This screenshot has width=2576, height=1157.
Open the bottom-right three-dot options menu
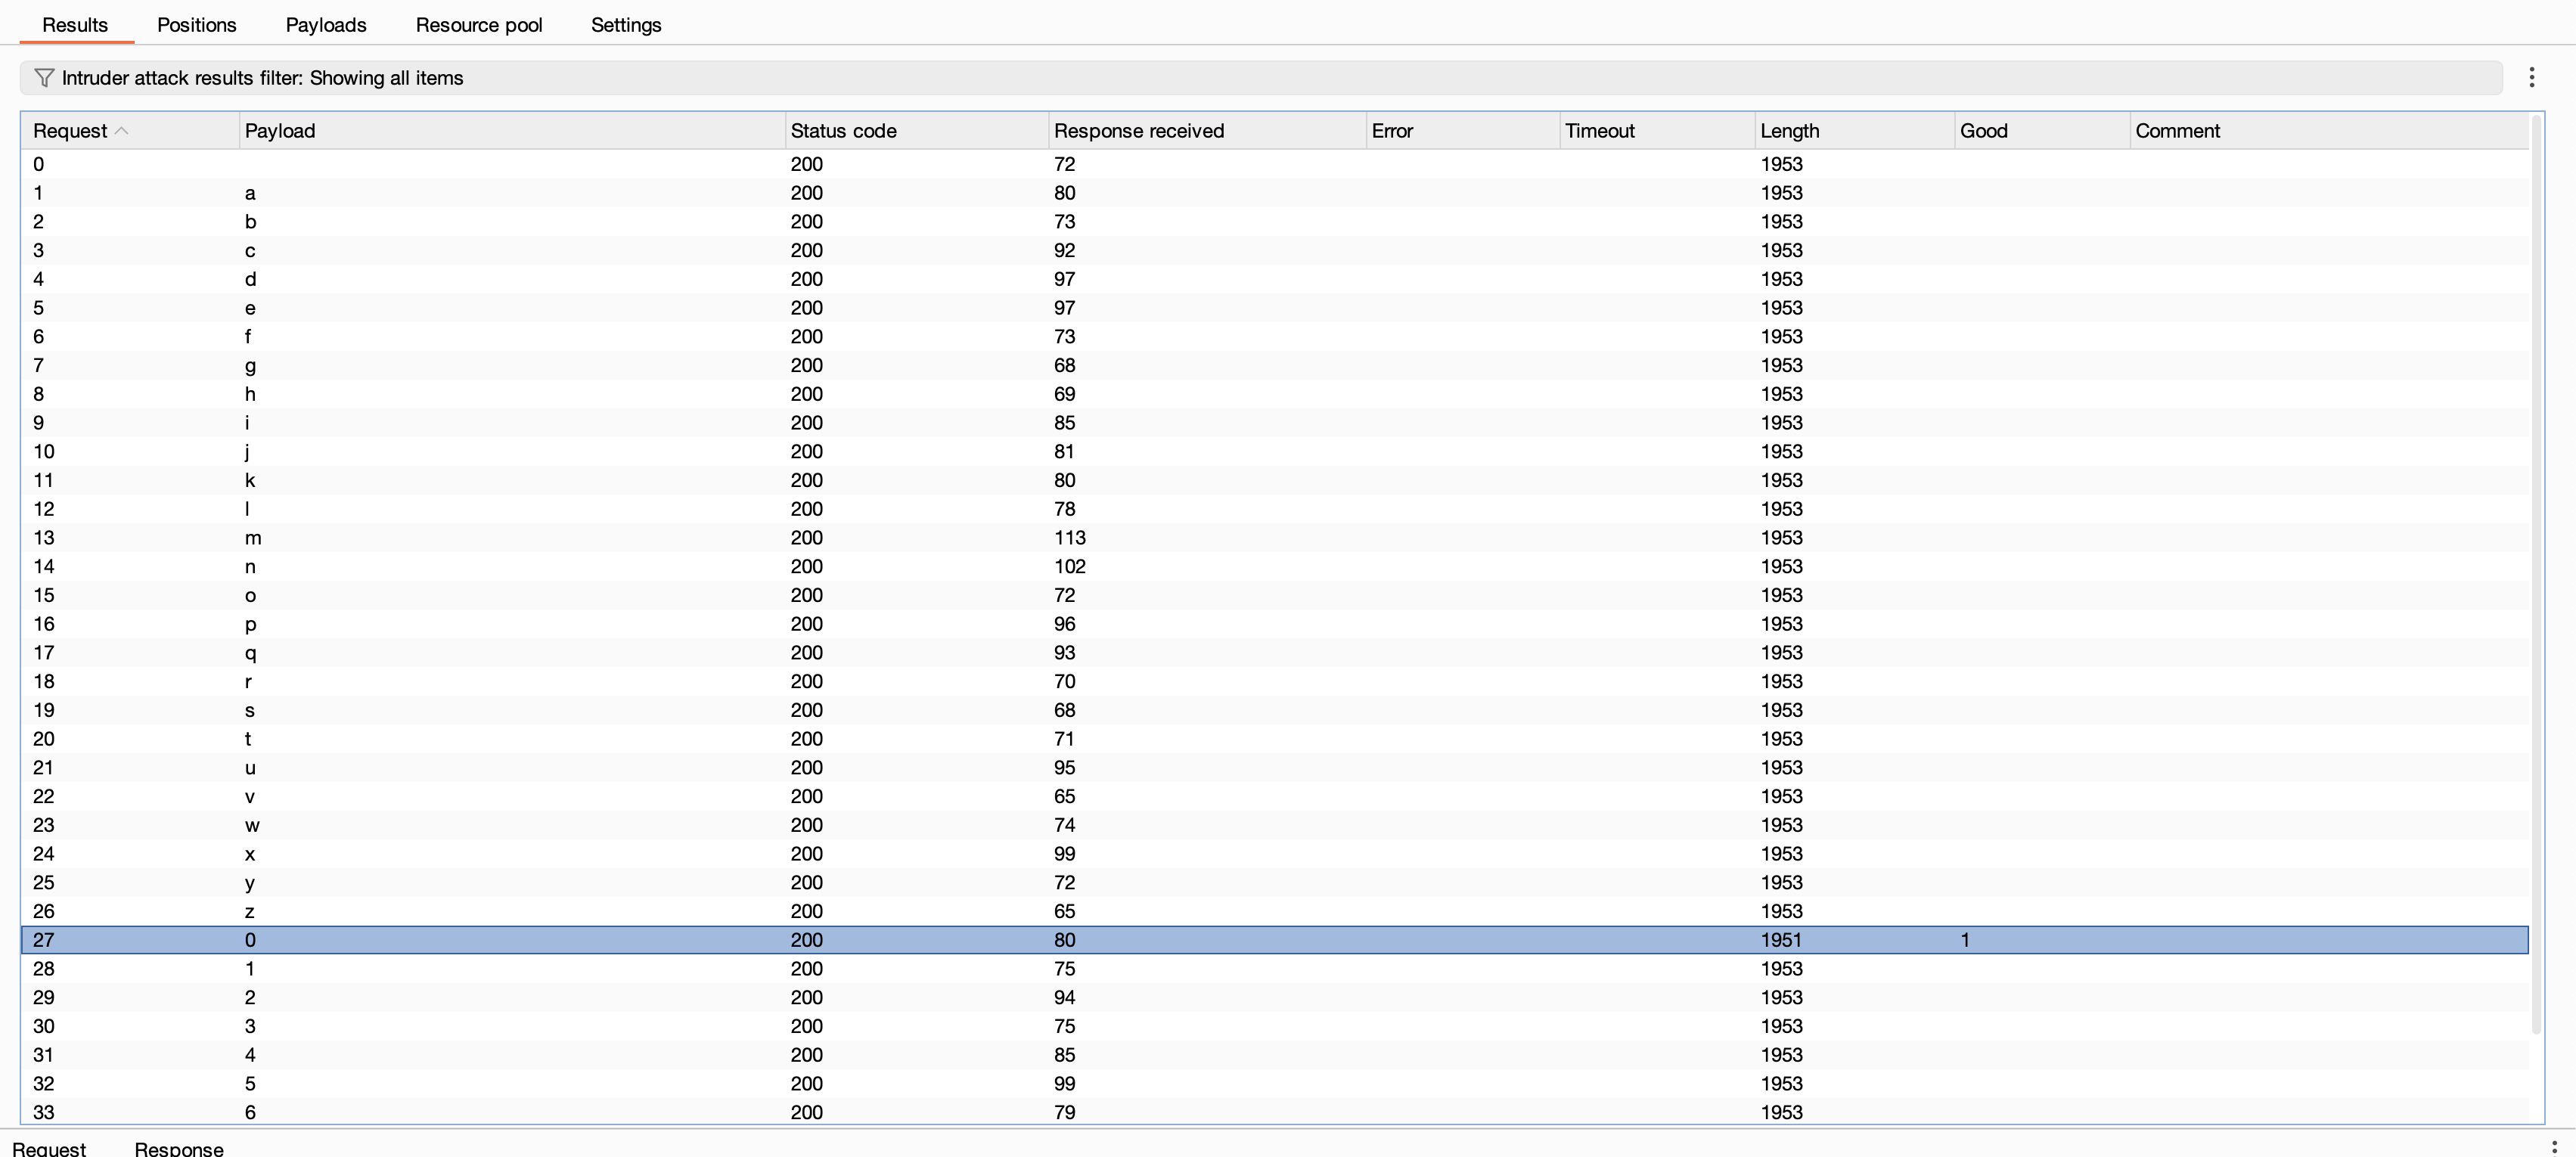pos(2555,1148)
